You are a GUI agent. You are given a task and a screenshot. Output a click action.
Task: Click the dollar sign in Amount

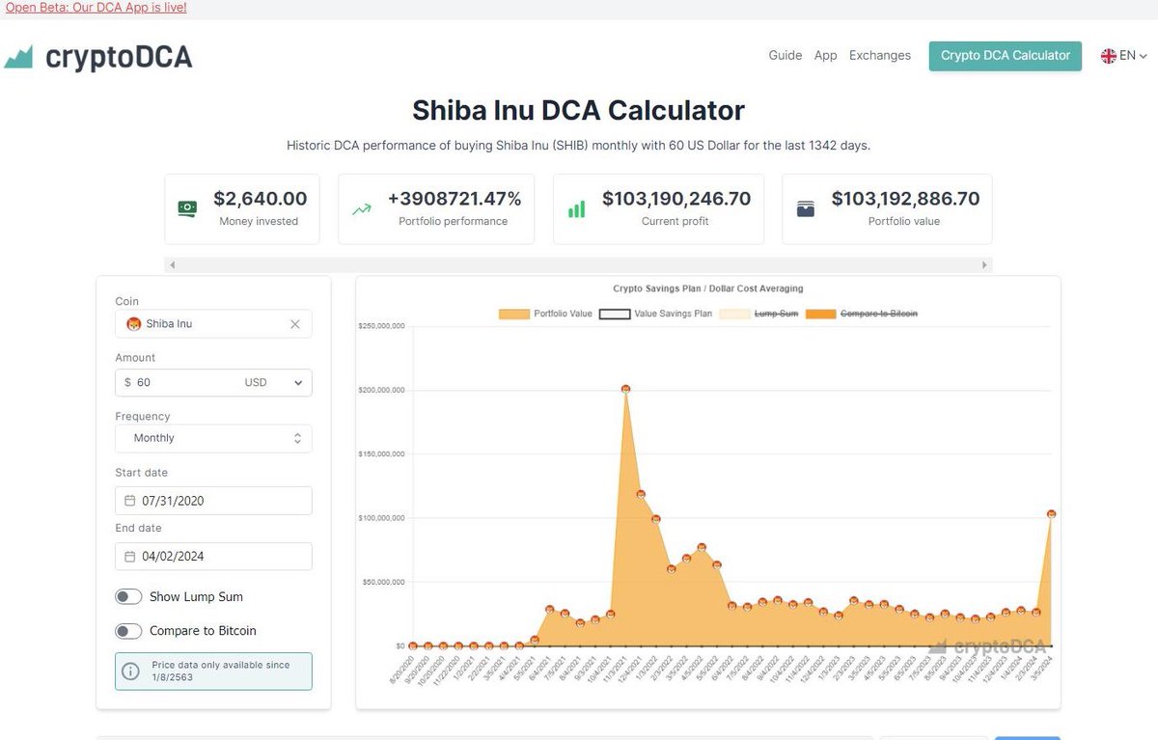point(127,382)
